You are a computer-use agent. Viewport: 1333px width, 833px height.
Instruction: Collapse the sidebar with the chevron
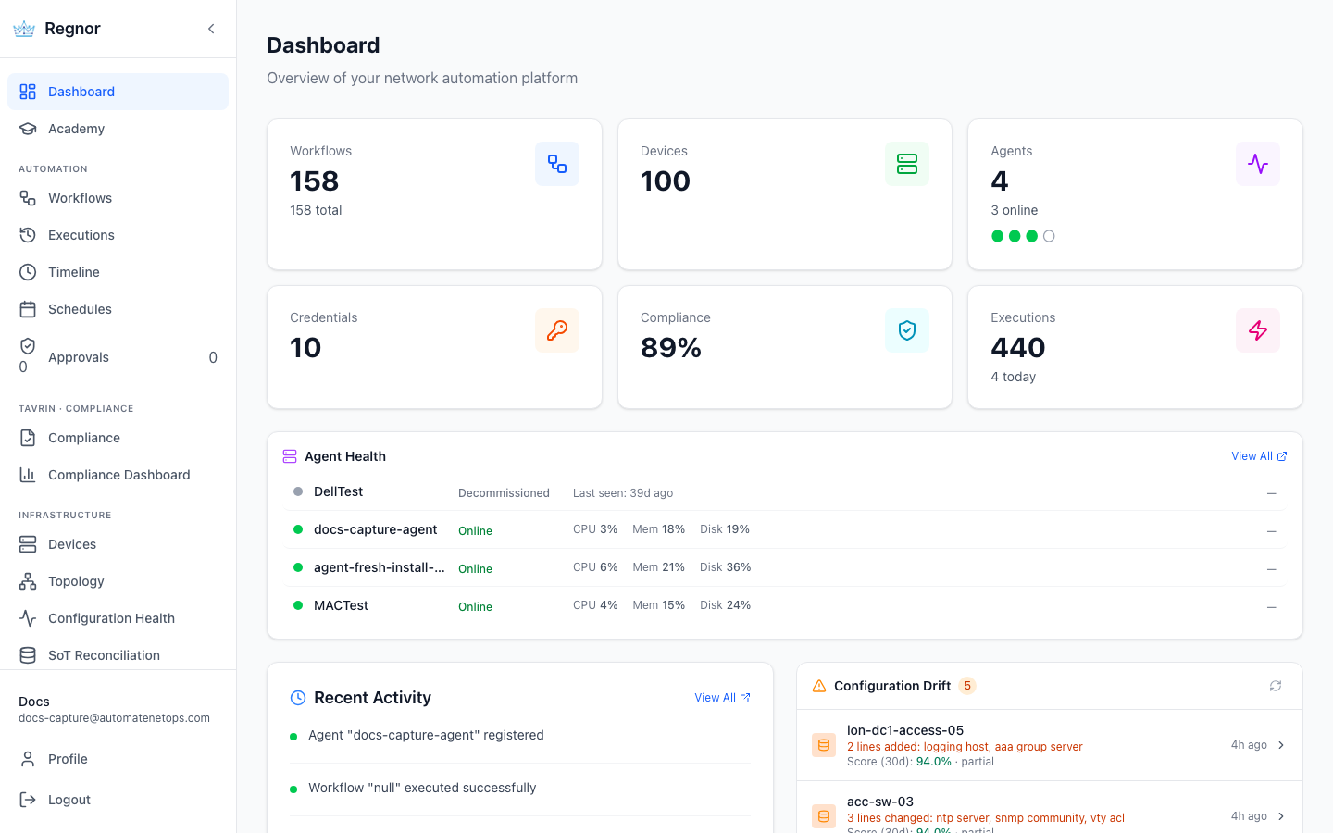click(211, 29)
